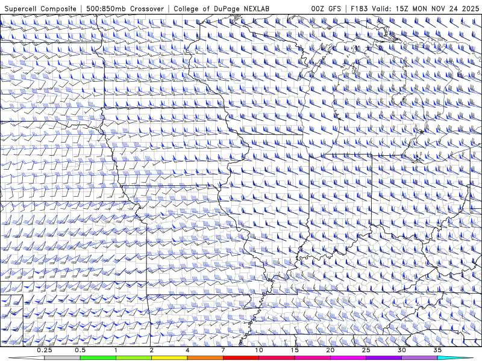Click the bright green 0.5–1 color bar segment

tap(98, 358)
